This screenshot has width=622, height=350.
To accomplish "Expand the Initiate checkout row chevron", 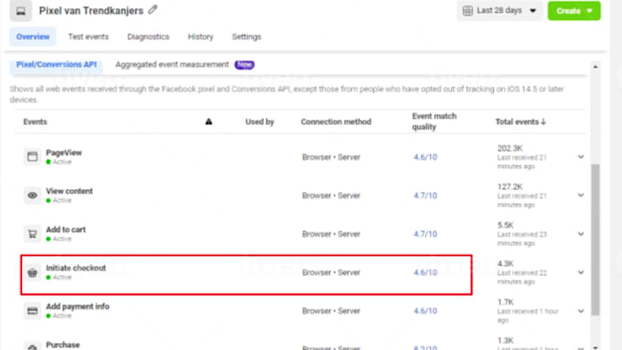I will 581,272.
